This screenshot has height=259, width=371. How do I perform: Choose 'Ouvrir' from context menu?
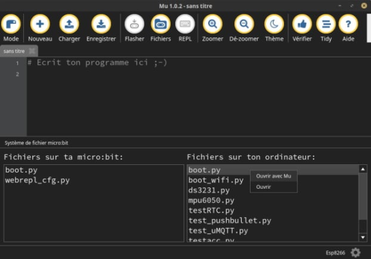pos(274,187)
